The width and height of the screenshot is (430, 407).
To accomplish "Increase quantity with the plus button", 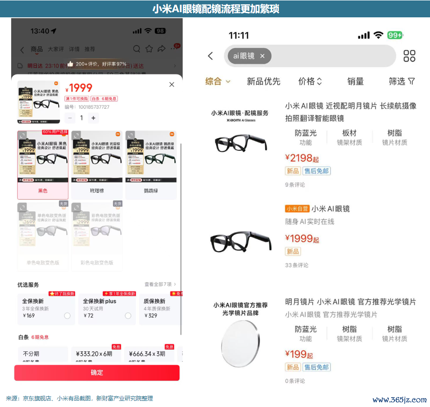I will coord(93,118).
